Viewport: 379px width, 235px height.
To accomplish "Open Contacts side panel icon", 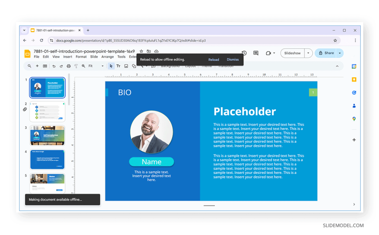I will 354,106.
